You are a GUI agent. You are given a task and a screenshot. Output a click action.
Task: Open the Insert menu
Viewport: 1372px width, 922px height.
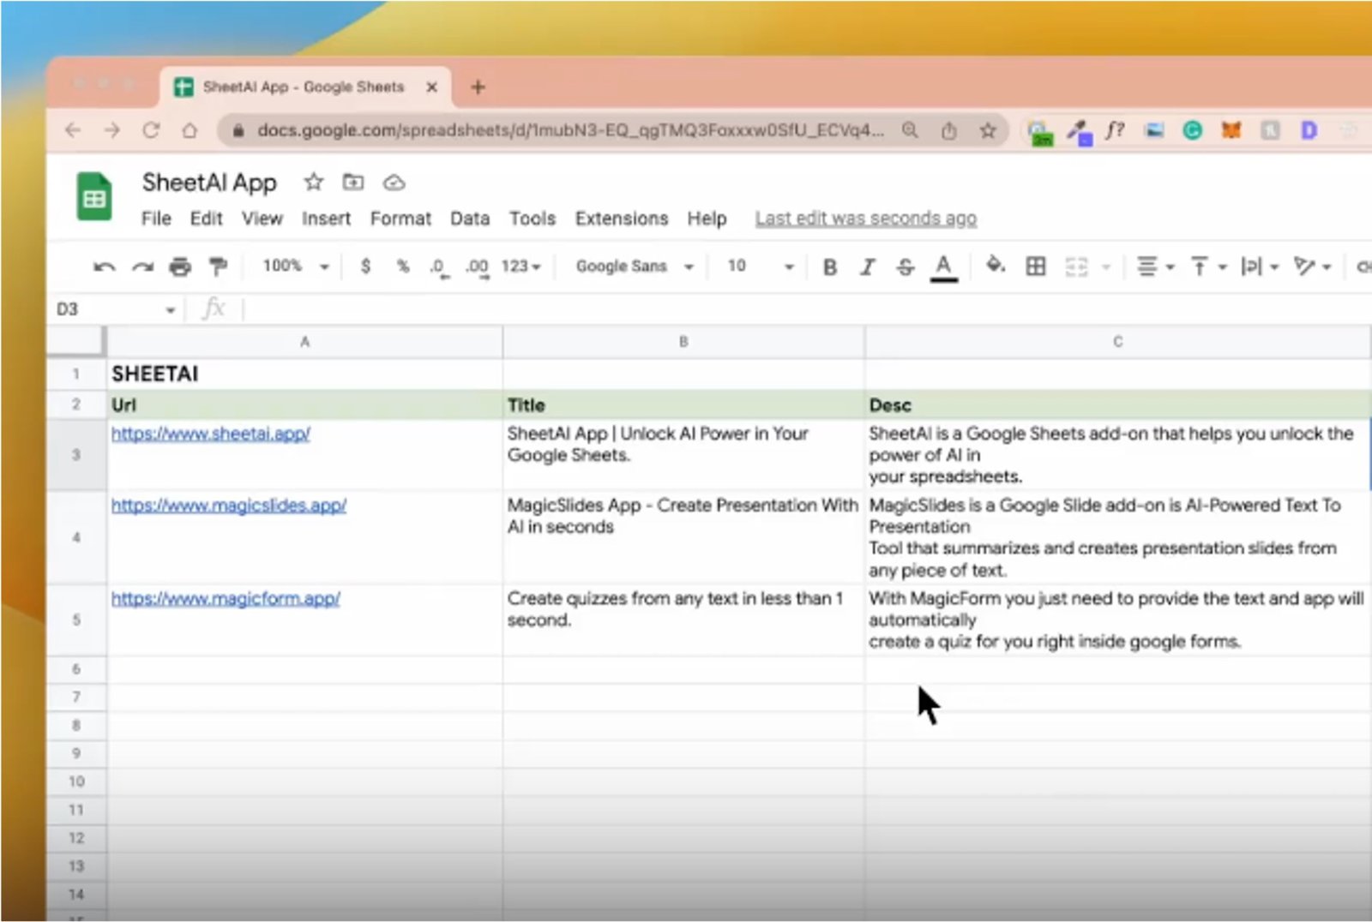tap(326, 219)
